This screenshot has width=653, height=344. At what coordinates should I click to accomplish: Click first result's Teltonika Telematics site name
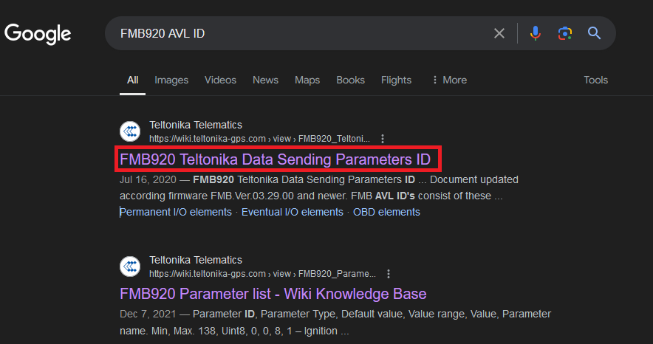pyautogui.click(x=196, y=125)
